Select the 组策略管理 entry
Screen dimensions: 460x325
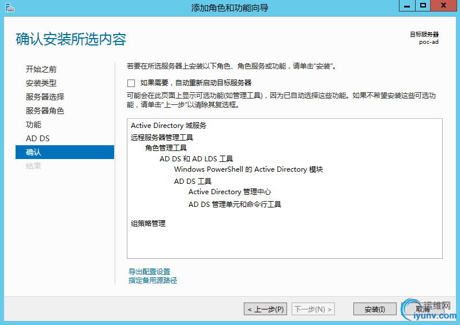point(148,224)
